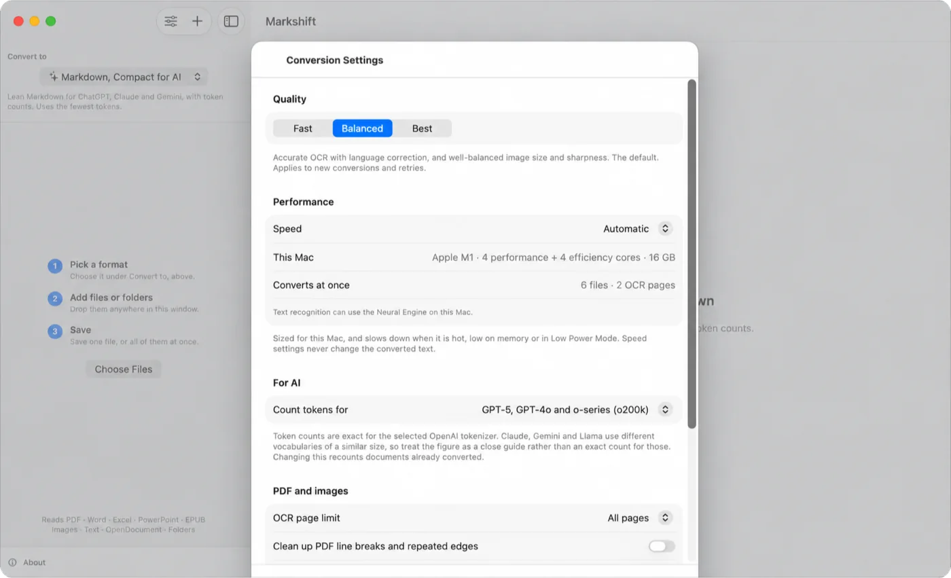The image size is (951, 578).
Task: Click the red close window button
Action: point(18,21)
